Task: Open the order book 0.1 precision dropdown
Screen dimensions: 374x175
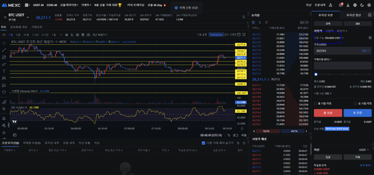Action: 304,22
